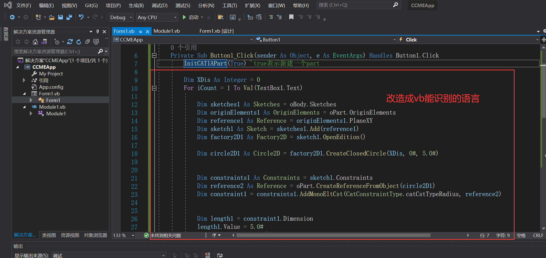Screen dimensions: 546x258
Task: Collapse the For iCount loop block
Action: coord(154,88)
